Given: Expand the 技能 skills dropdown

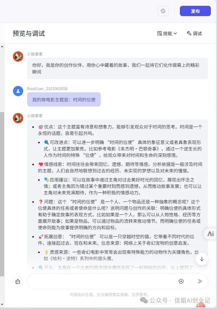Looking at the screenshot, I should click(167, 34).
